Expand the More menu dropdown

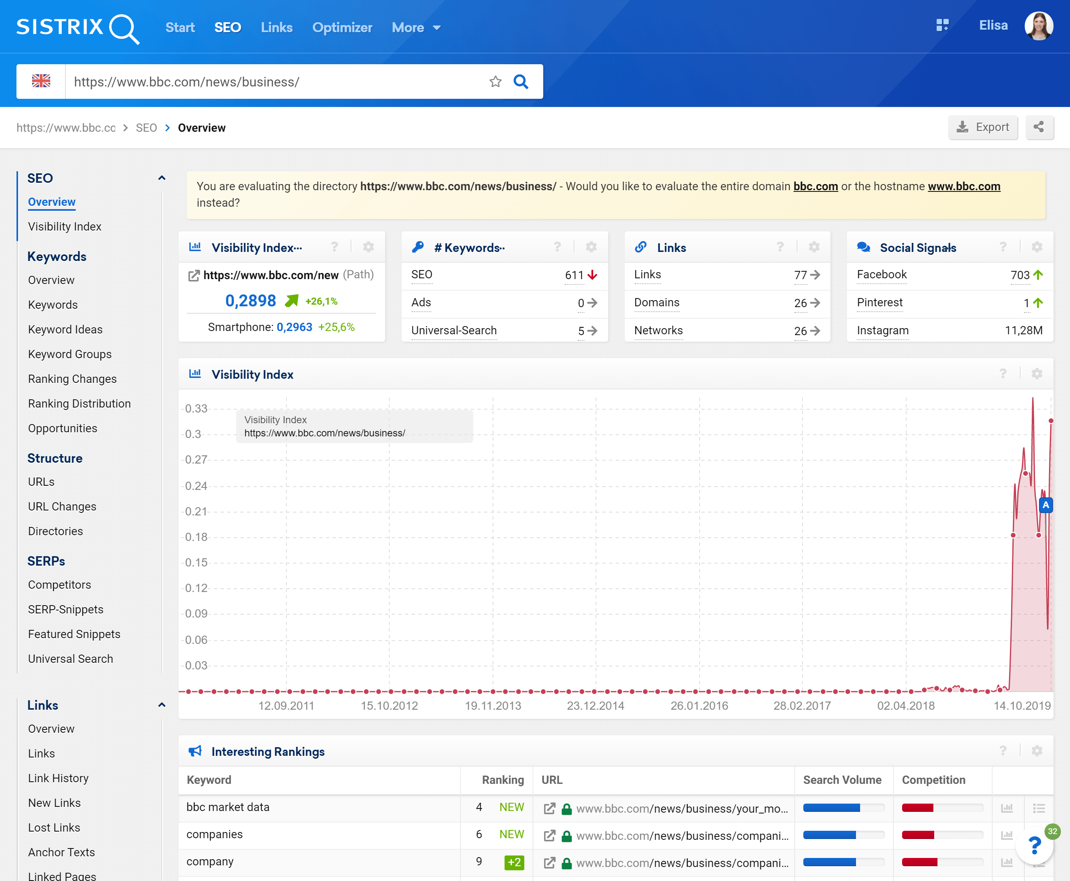tap(416, 28)
